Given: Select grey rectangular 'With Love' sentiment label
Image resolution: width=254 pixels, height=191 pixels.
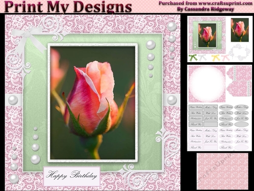Looking at the screenshot, I should point(210,113).
